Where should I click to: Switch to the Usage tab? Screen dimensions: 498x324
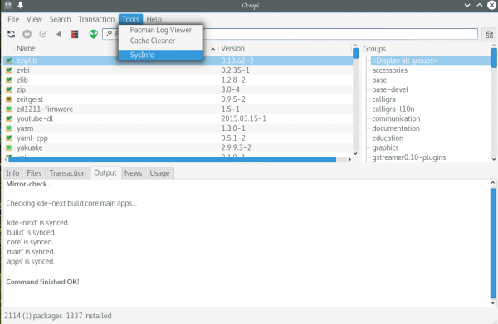(x=159, y=173)
